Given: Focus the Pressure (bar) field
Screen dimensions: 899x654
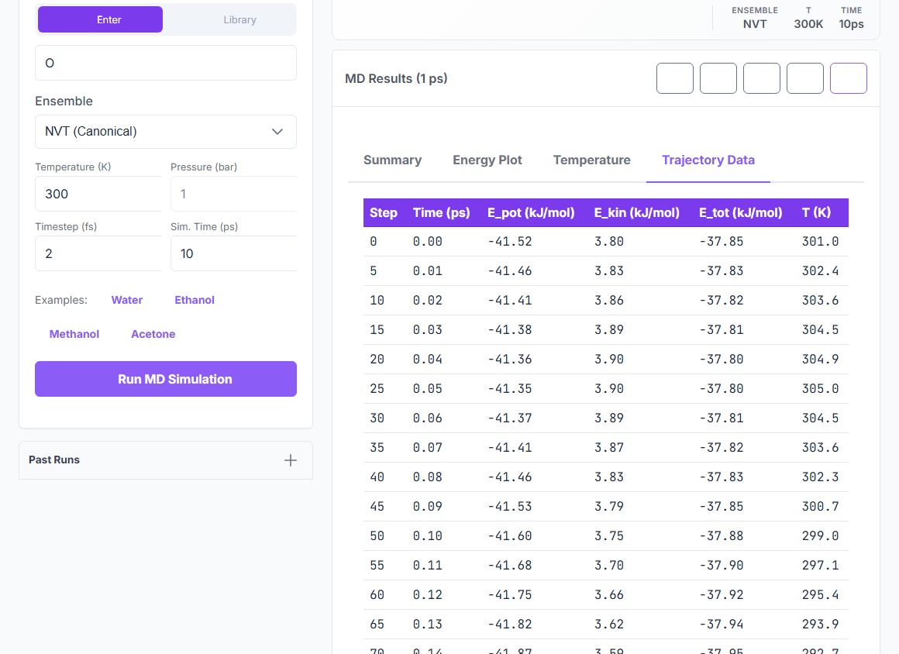Looking at the screenshot, I should click(234, 194).
